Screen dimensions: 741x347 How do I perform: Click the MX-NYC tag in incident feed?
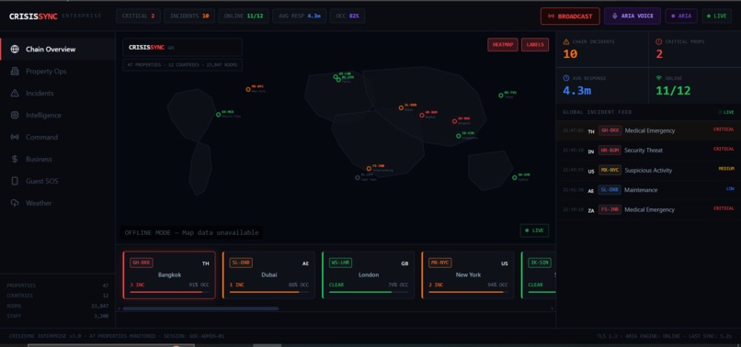pyautogui.click(x=610, y=170)
